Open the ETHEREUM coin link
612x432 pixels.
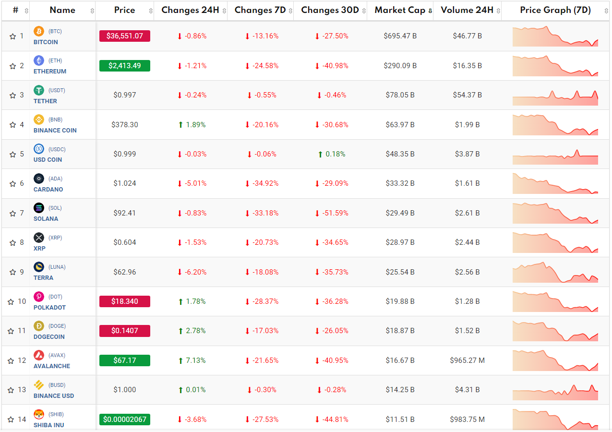click(50, 72)
